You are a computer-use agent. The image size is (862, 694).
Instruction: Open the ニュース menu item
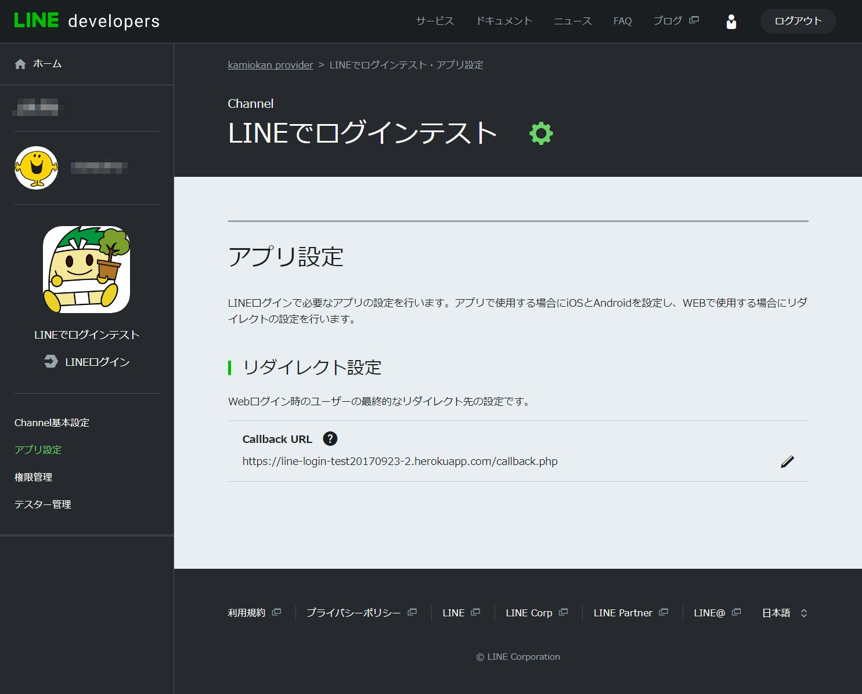572,21
